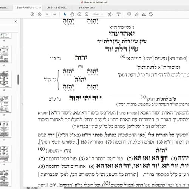Switch to the באתי לגני א.pdf tab

pos(87,8)
